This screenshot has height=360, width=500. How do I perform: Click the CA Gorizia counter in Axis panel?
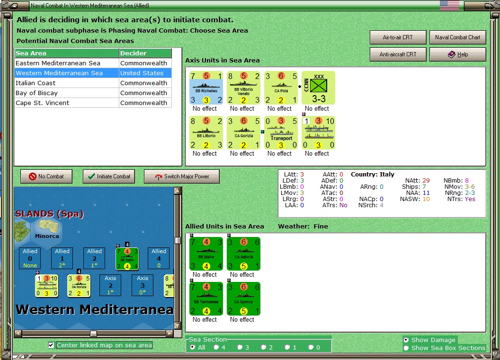pos(243,133)
